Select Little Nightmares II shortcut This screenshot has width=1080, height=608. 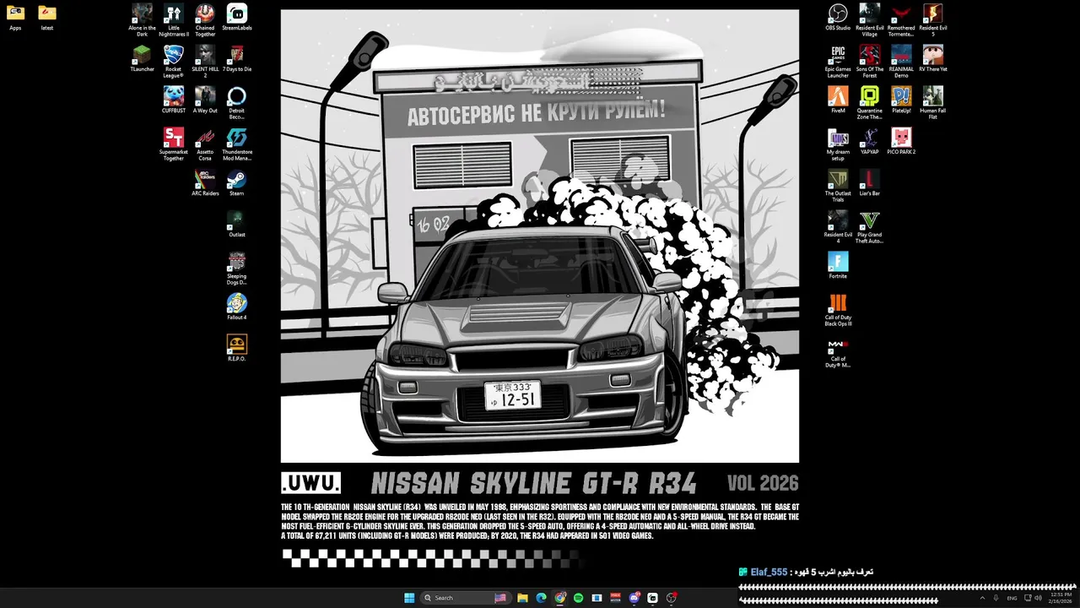pos(174,19)
